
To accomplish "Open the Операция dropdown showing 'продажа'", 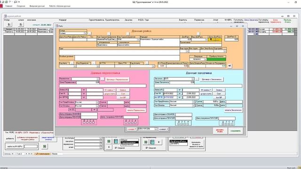I will [205, 60].
